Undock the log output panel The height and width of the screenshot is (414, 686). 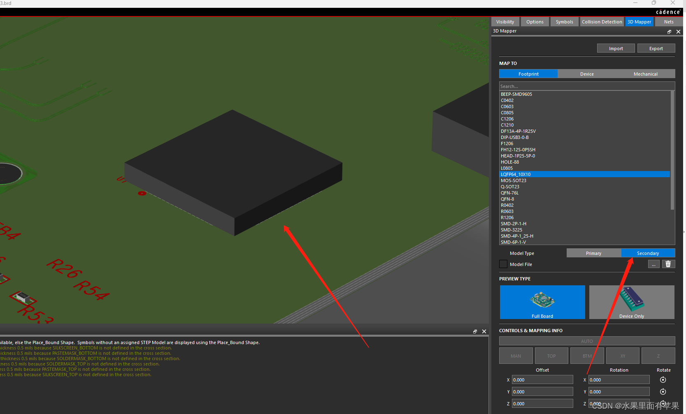475,331
